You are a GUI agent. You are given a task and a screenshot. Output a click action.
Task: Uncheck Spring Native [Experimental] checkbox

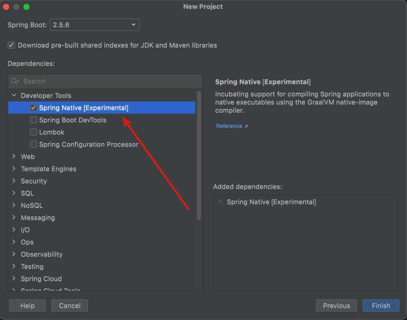(34, 108)
